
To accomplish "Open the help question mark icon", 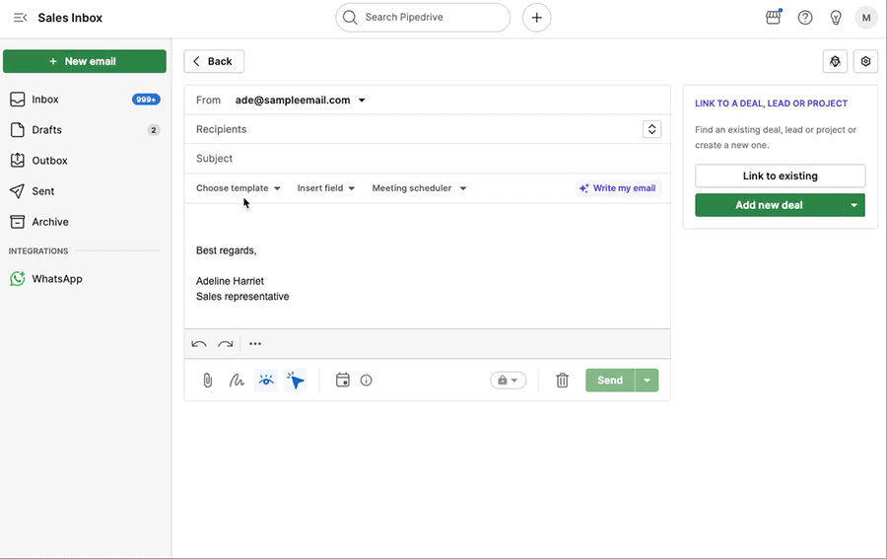I will tap(805, 18).
